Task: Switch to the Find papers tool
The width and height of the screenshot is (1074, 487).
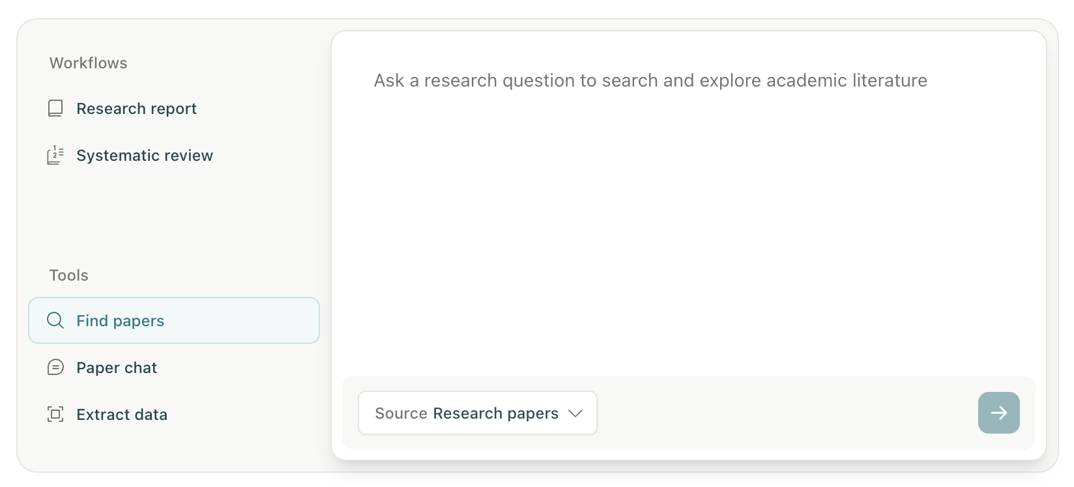Action: tap(120, 321)
